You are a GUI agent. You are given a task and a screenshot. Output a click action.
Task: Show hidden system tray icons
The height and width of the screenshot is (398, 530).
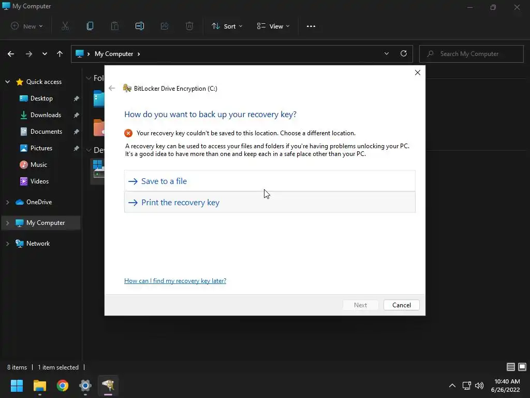pos(452,386)
